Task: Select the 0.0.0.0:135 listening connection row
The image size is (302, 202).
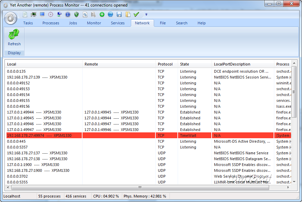Action: pyautogui.click(x=45, y=71)
